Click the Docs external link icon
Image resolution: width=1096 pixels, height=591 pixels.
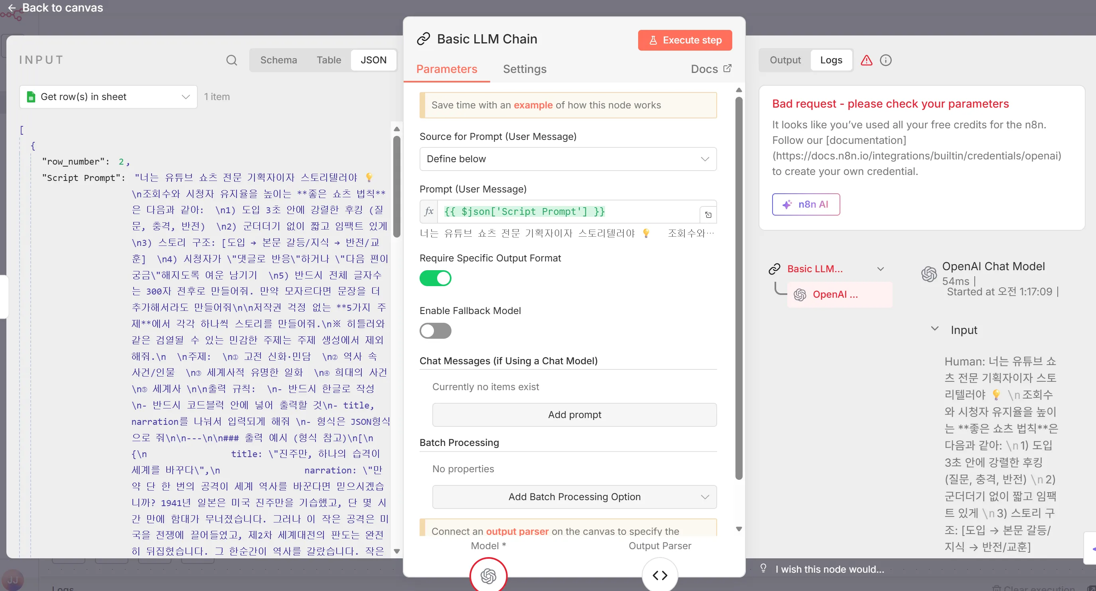[727, 69]
